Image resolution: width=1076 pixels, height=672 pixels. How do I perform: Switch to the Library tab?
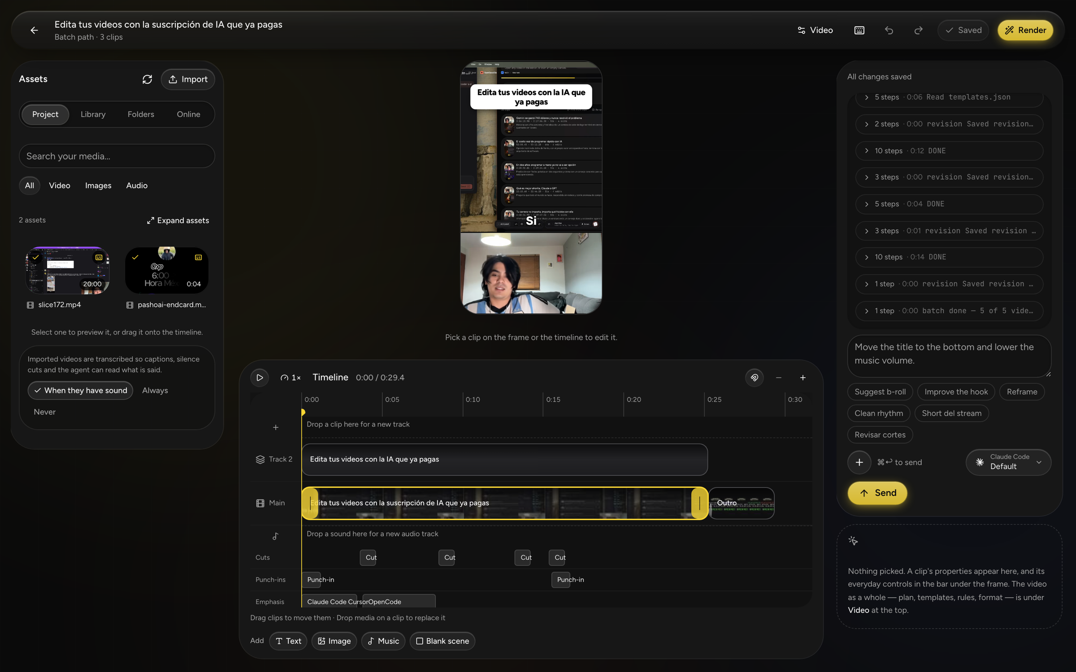tap(93, 114)
